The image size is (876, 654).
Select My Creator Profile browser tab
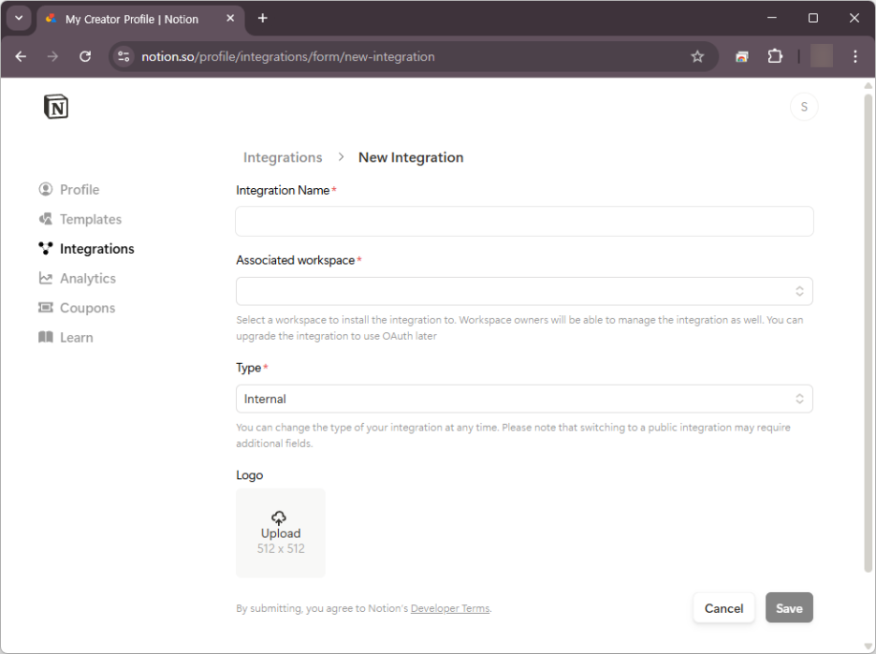pos(140,19)
